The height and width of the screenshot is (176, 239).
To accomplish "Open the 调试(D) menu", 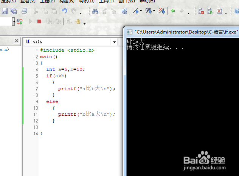I will click(x=87, y=2).
